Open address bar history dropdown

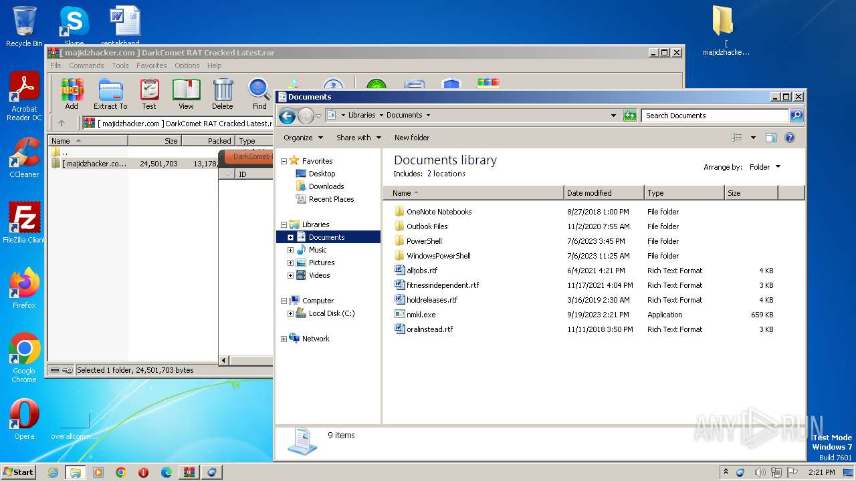point(613,116)
